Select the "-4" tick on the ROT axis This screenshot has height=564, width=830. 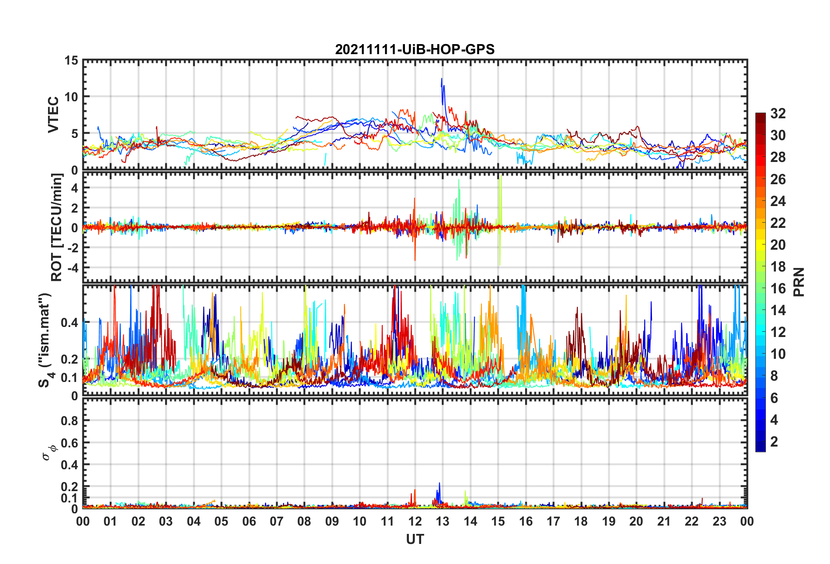72,267
